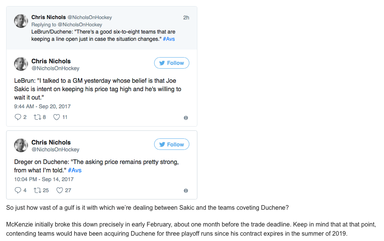Open info icon on Sep 14 tweet
This screenshot has height=241, width=384.
pos(186,191)
